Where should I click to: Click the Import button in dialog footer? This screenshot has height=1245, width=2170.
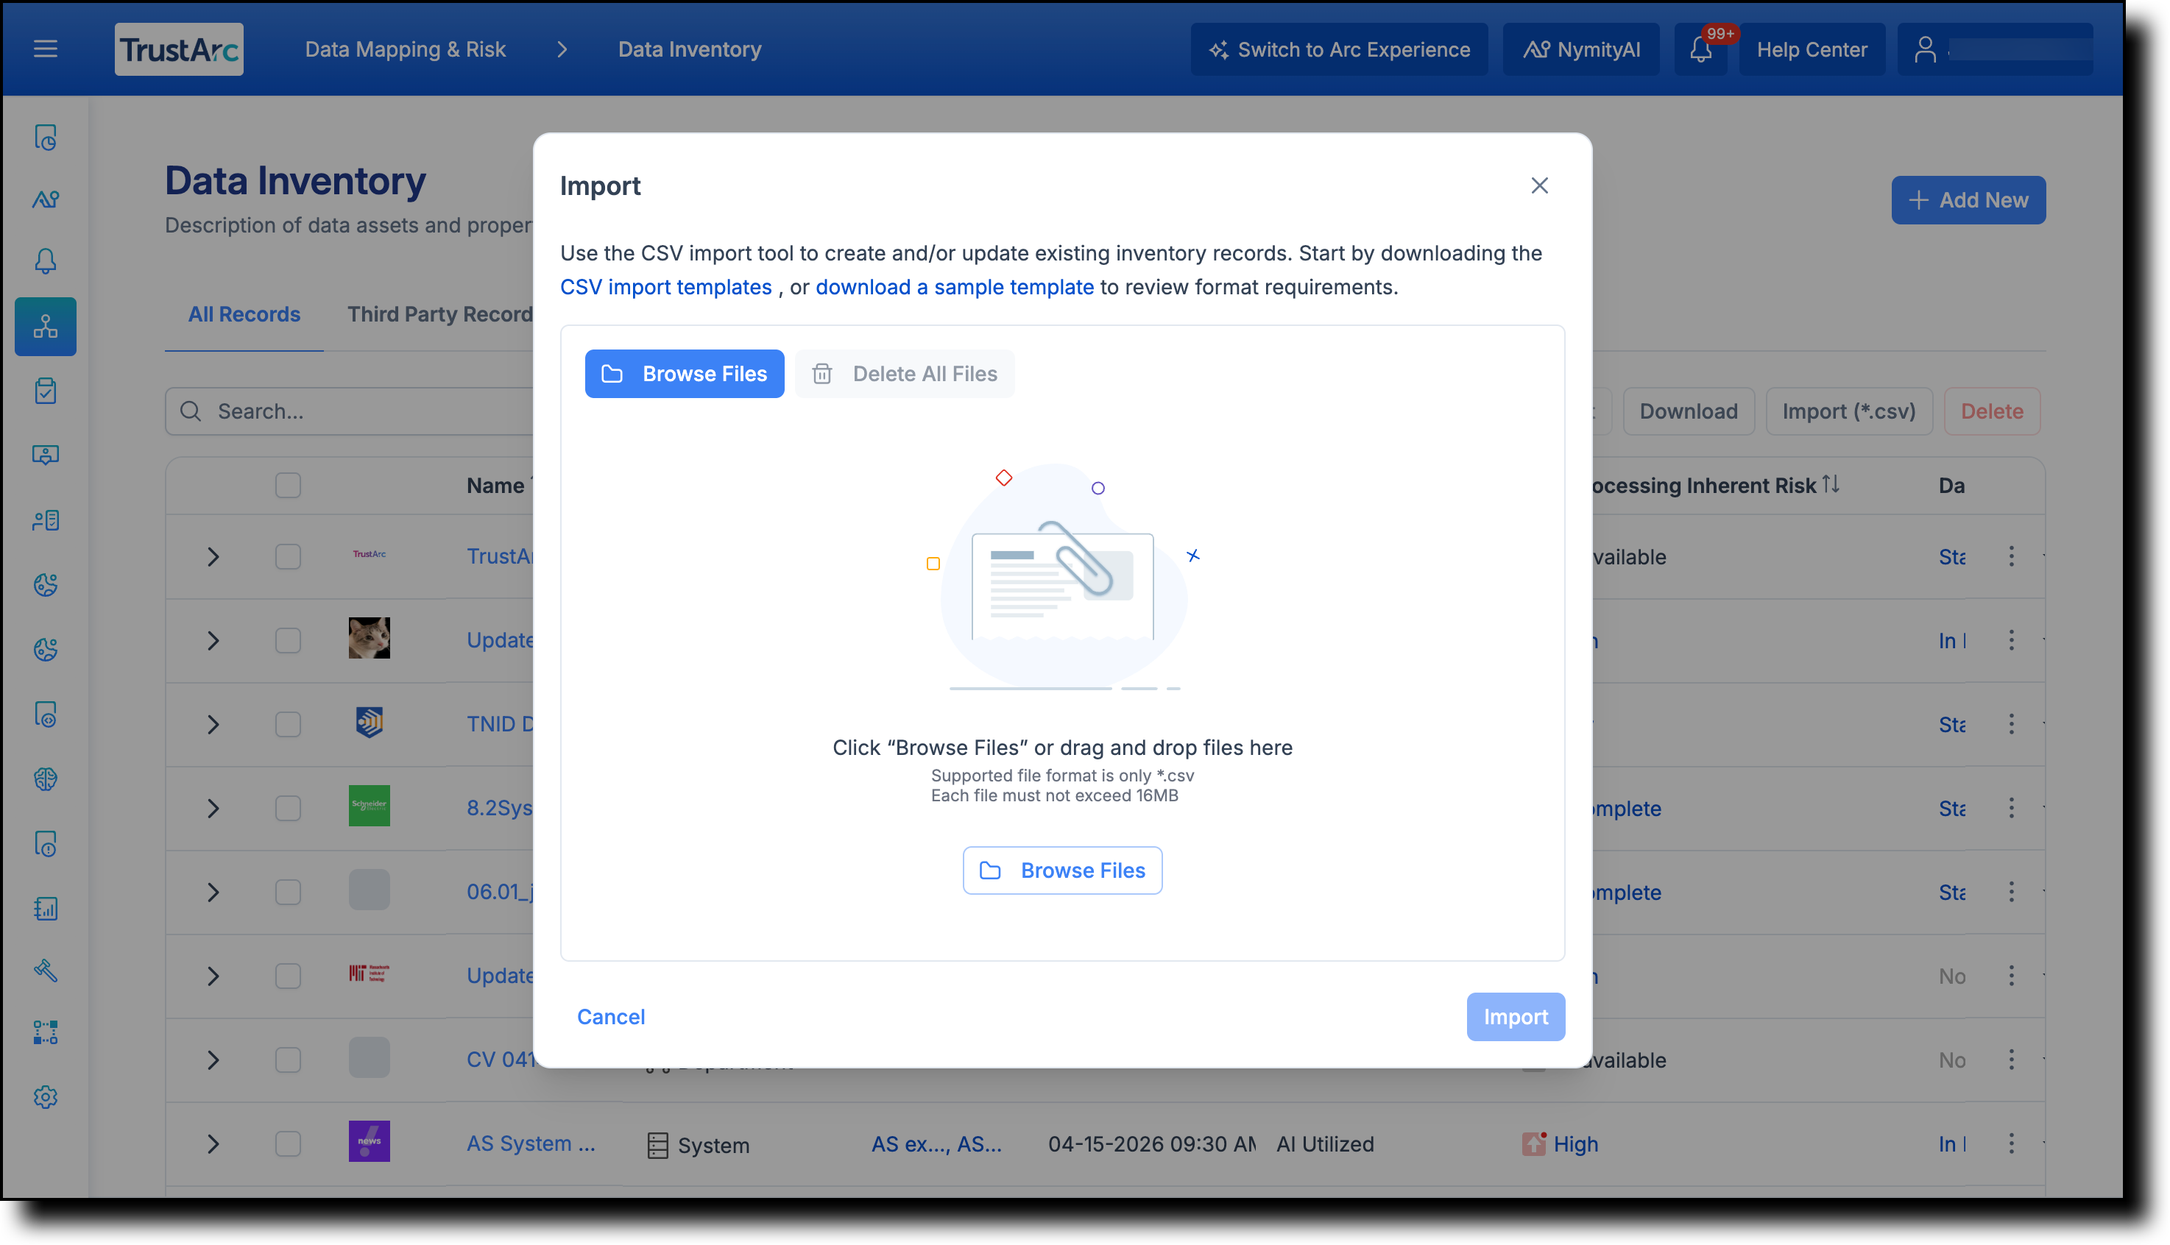coord(1516,1017)
